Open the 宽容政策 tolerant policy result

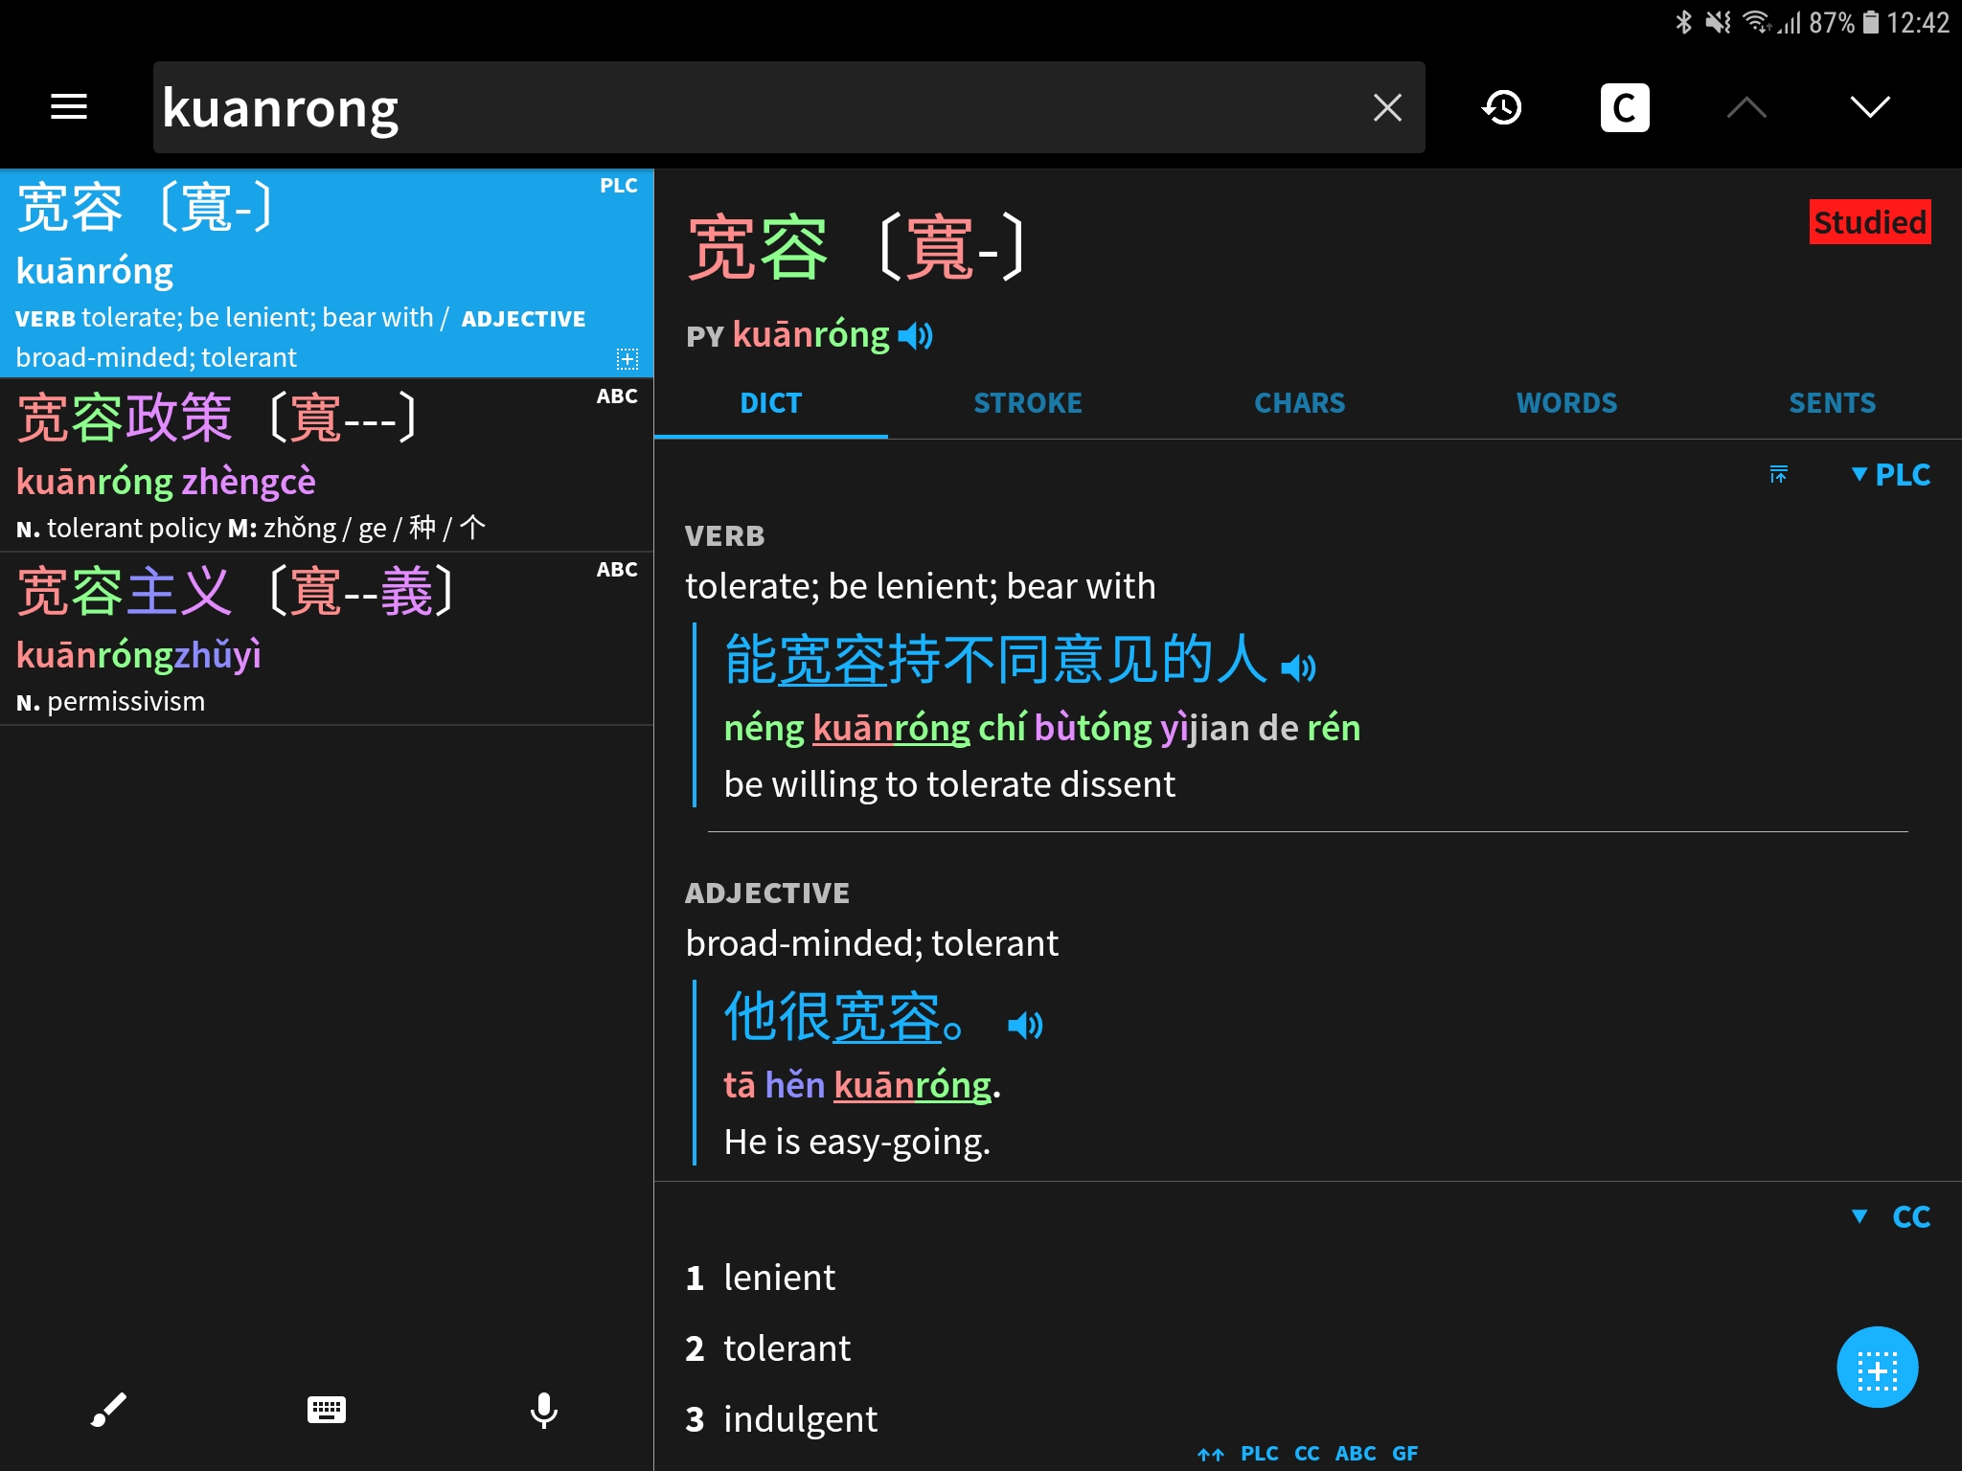pos(327,465)
